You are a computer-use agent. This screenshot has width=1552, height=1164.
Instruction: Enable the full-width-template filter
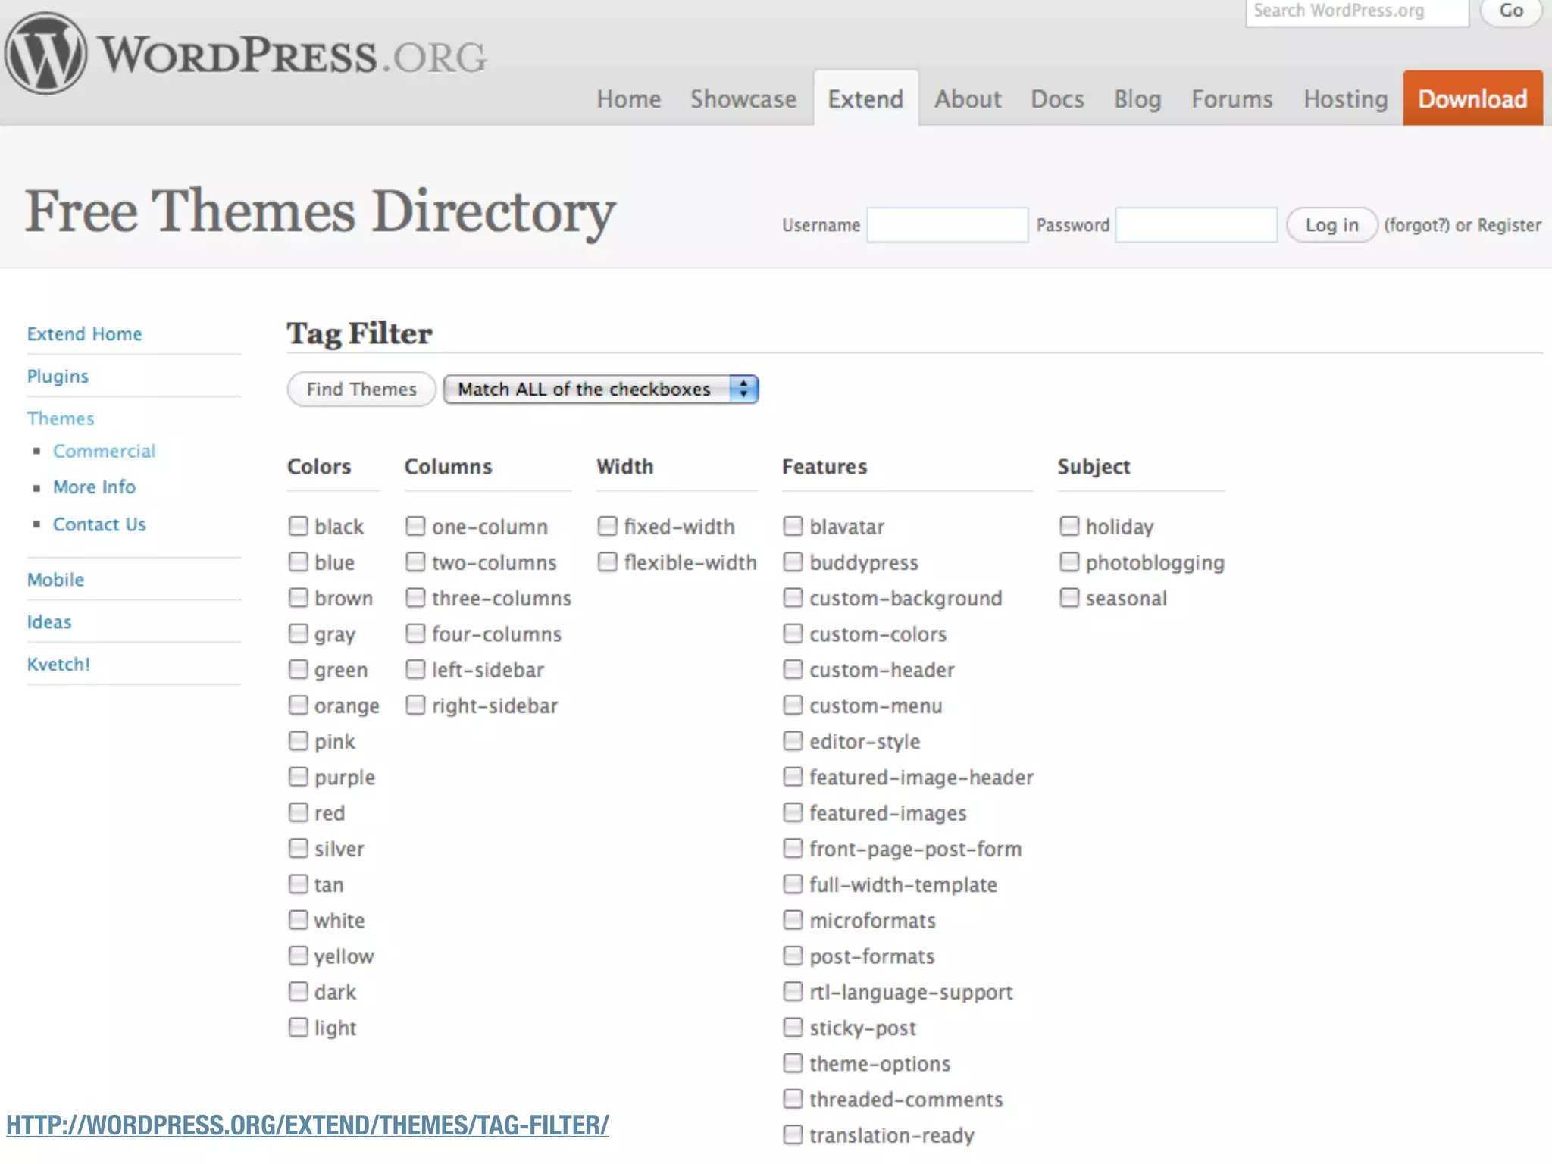(x=793, y=884)
